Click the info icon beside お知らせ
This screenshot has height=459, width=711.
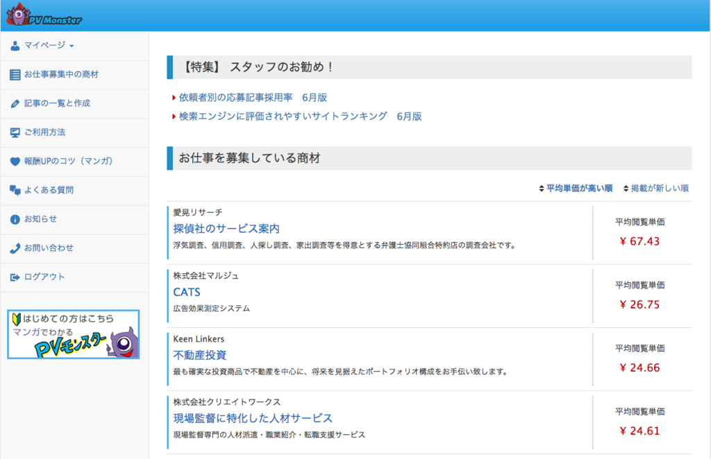(15, 220)
